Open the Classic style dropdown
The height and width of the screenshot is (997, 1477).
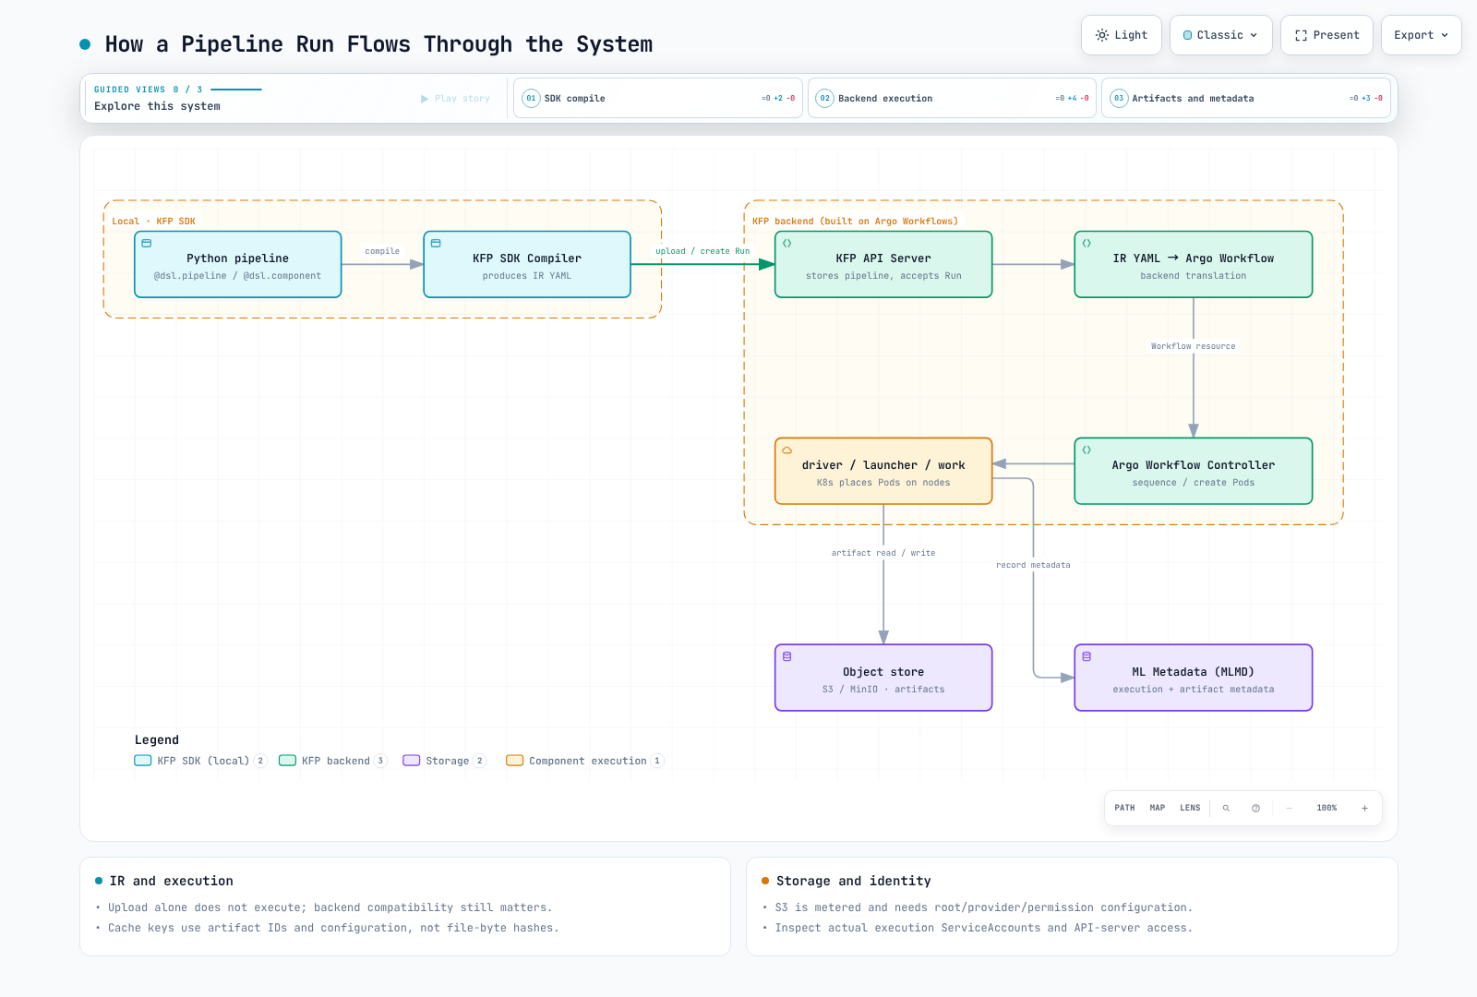[1220, 35]
